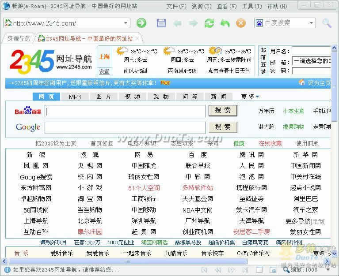
Task: Open the 文件(F) menu
Action: 176,6
